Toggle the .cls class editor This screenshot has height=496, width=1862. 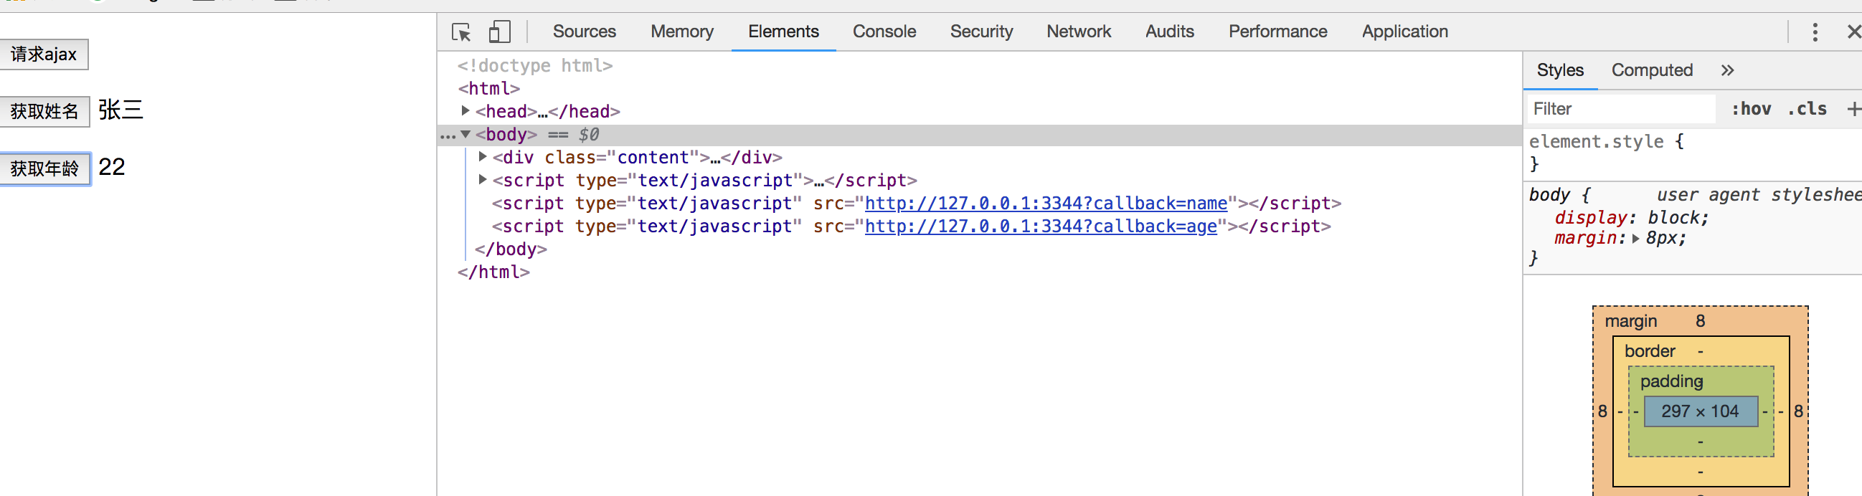pyautogui.click(x=1806, y=109)
